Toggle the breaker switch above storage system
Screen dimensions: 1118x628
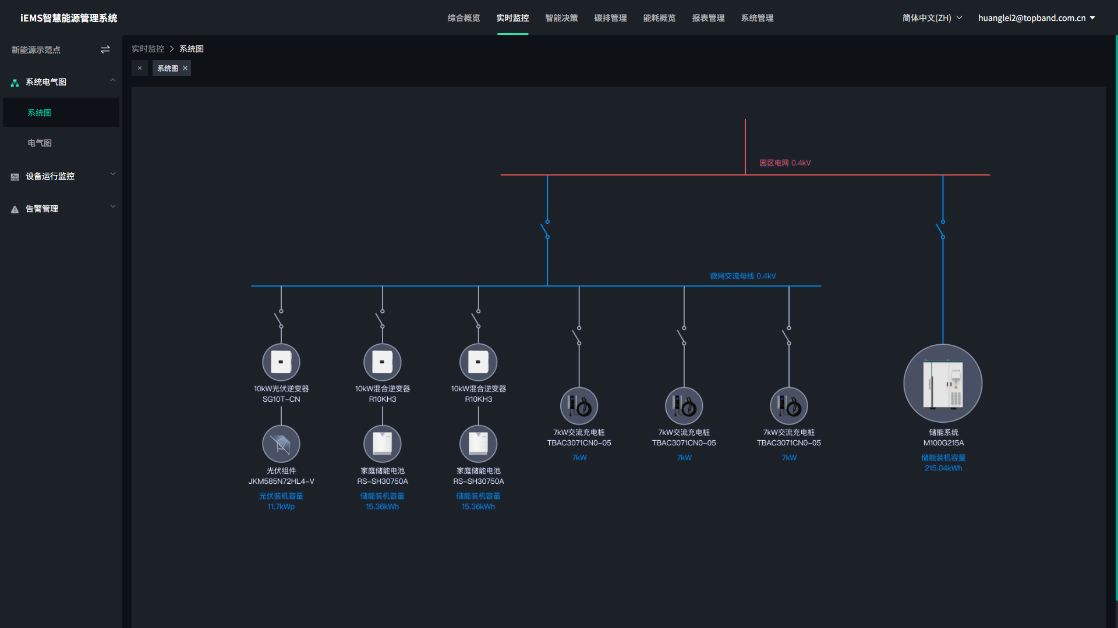pos(941,230)
